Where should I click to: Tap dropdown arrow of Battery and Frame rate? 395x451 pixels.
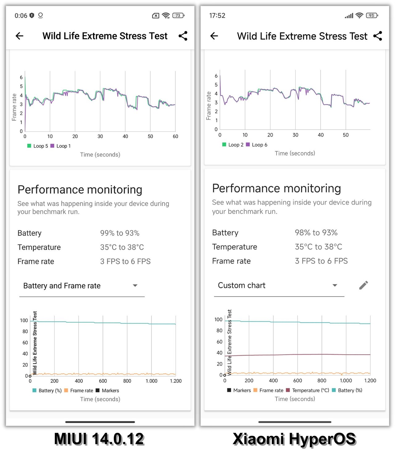(135, 286)
